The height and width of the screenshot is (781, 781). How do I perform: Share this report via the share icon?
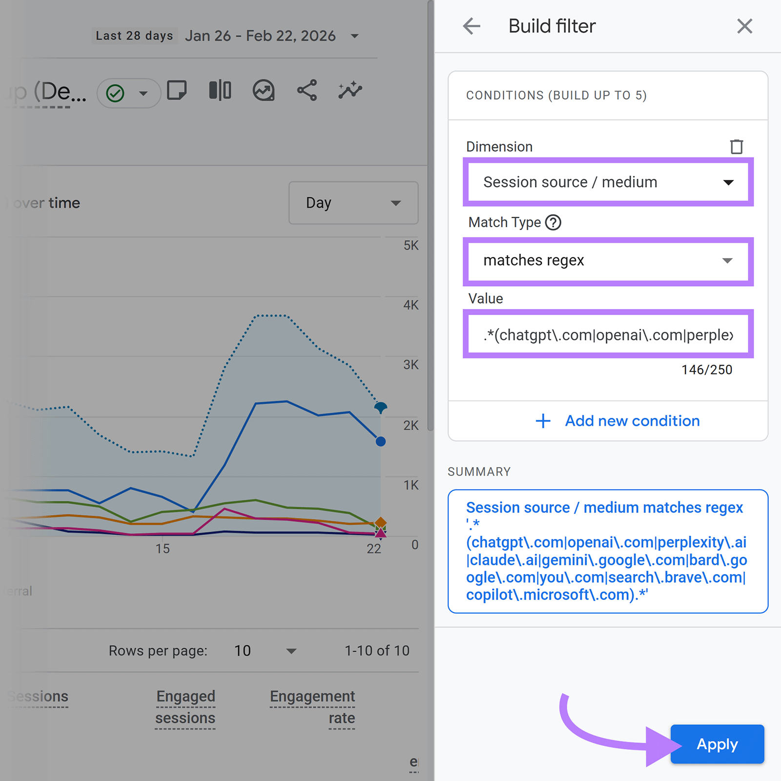pyautogui.click(x=306, y=90)
